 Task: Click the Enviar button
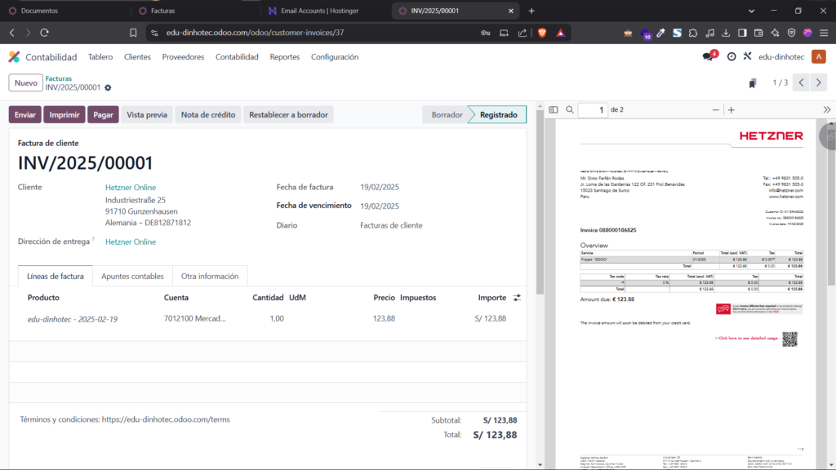pos(25,114)
